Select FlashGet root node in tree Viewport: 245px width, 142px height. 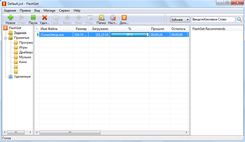[x=15, y=28]
